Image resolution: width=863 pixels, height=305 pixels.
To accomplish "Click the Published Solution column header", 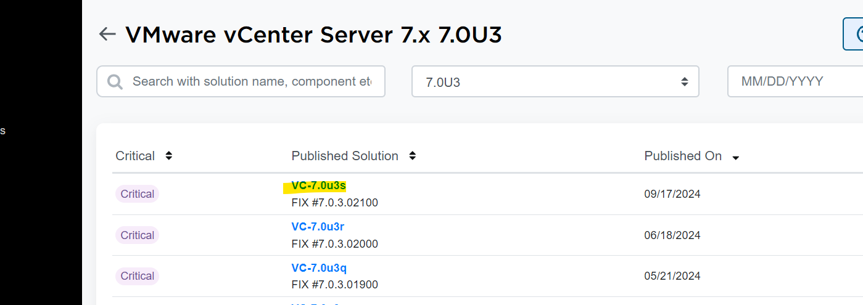I will (x=345, y=156).
